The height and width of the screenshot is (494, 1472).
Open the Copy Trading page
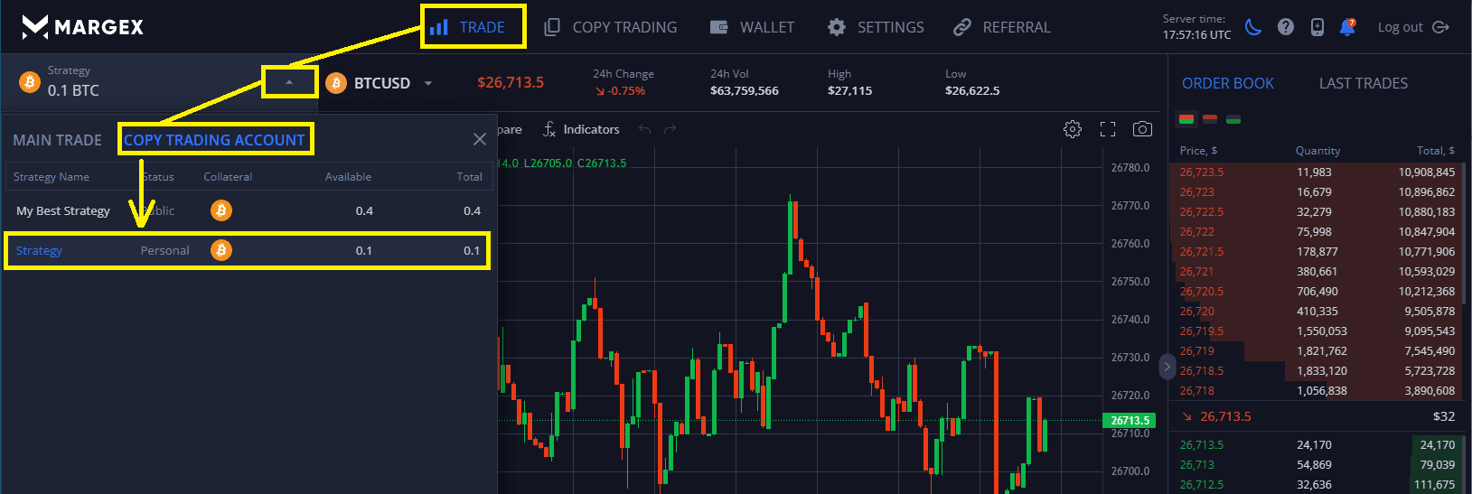click(611, 27)
